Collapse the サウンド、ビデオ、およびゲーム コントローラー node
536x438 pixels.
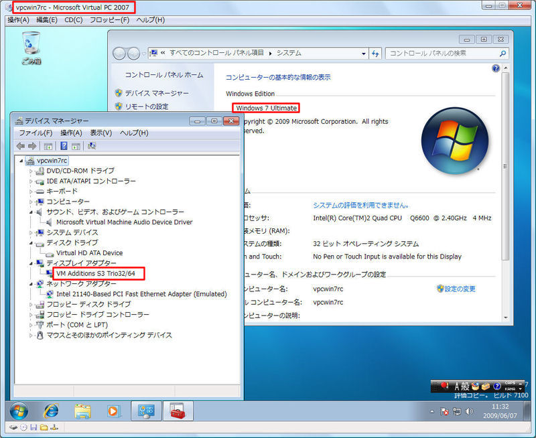pyautogui.click(x=31, y=212)
